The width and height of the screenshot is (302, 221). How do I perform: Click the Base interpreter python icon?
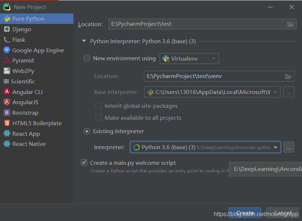pyautogui.click(x=150, y=92)
